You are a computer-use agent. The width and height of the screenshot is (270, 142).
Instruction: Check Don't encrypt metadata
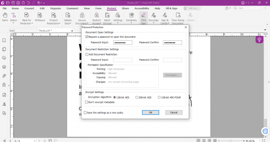coord(86,102)
